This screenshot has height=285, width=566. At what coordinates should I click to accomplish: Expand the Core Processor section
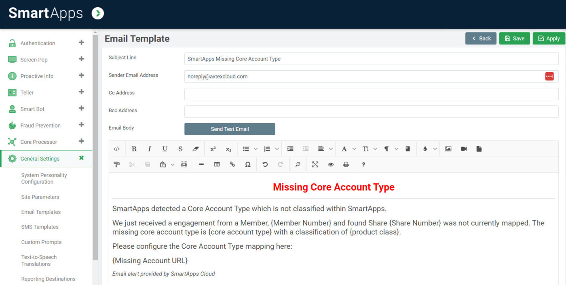click(x=81, y=141)
